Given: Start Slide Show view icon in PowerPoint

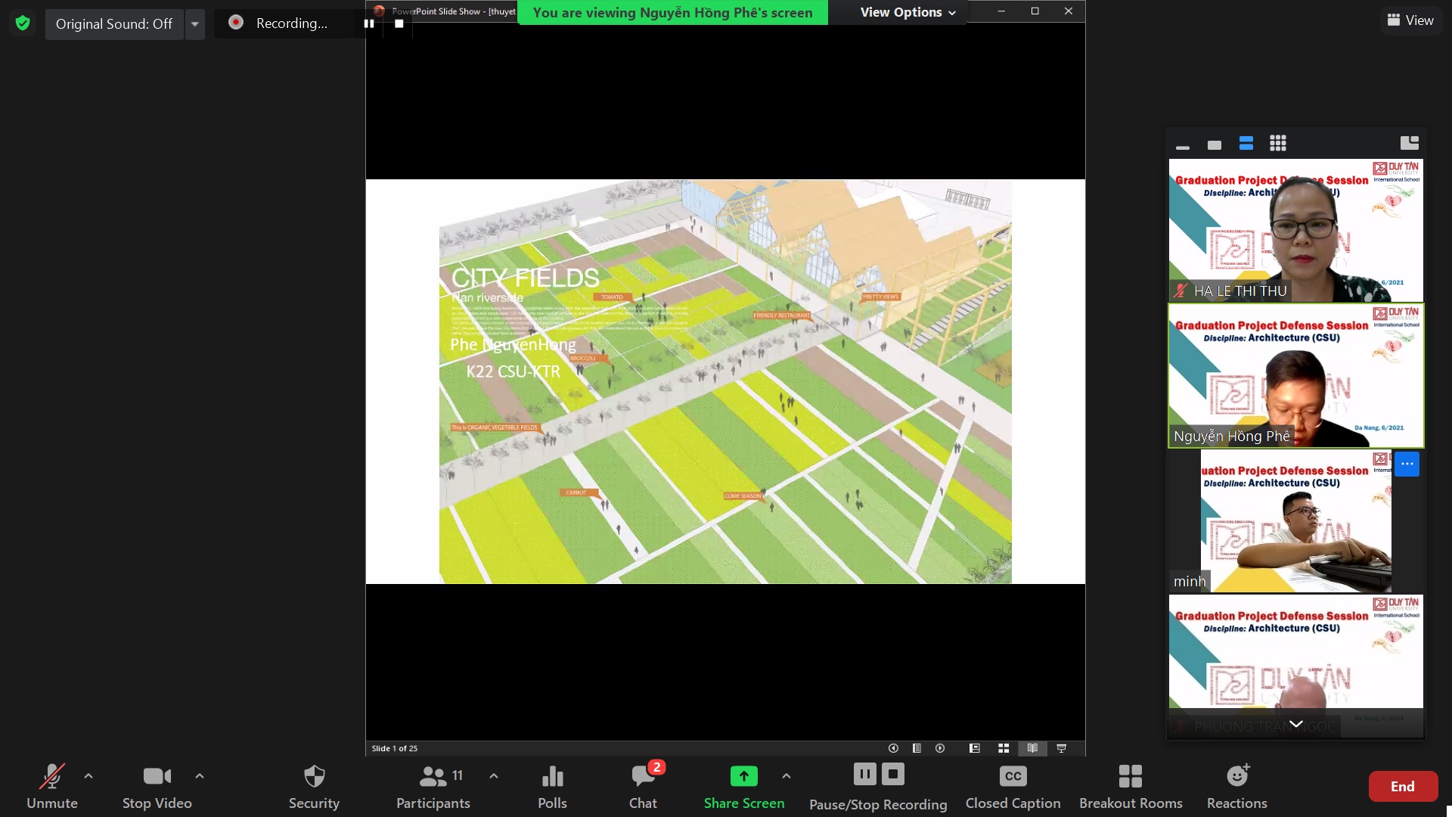Looking at the screenshot, I should pos(1062,748).
